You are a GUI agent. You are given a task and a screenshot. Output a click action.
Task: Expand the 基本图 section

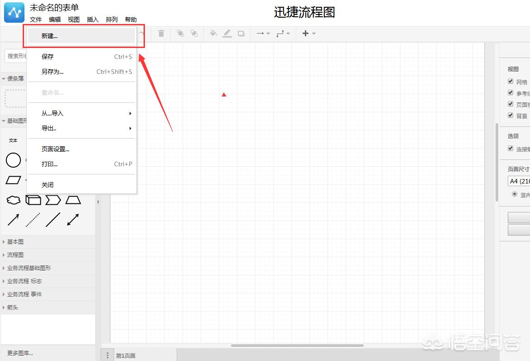[48, 242]
